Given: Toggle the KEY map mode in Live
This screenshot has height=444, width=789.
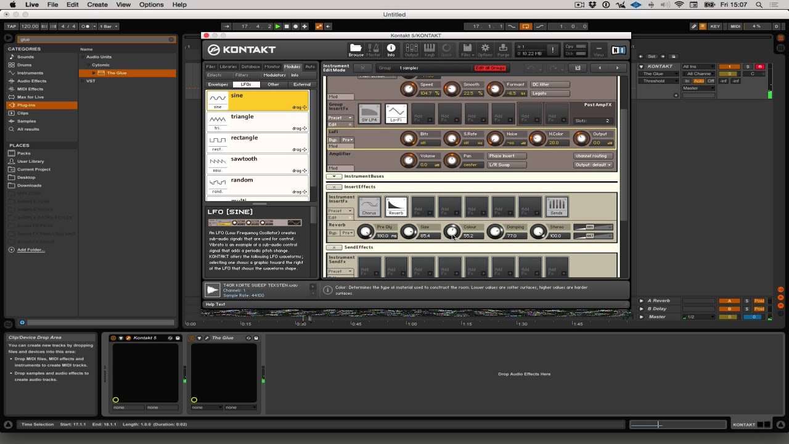Looking at the screenshot, I should tap(715, 27).
